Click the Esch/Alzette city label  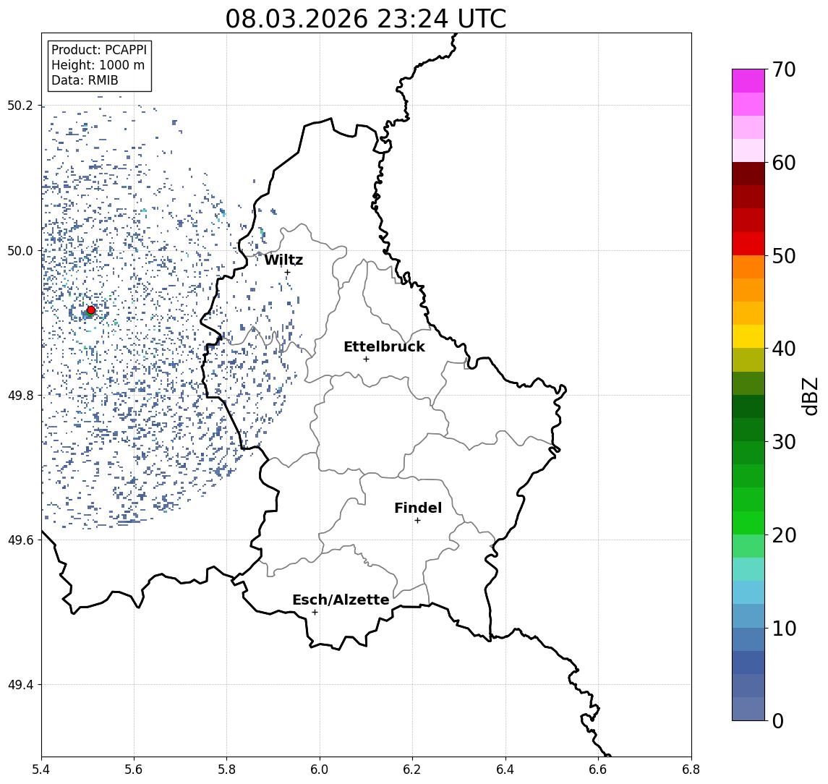(341, 600)
